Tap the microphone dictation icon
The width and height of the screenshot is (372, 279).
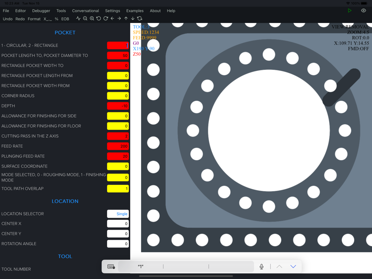tap(262, 267)
